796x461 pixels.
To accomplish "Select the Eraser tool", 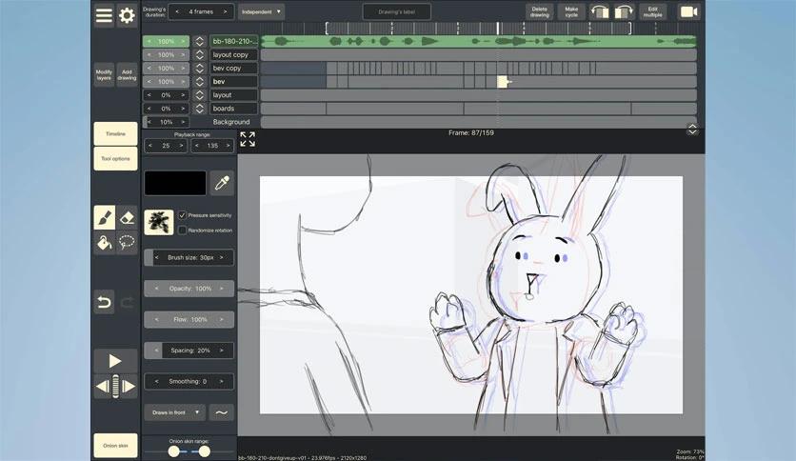I will pos(127,218).
